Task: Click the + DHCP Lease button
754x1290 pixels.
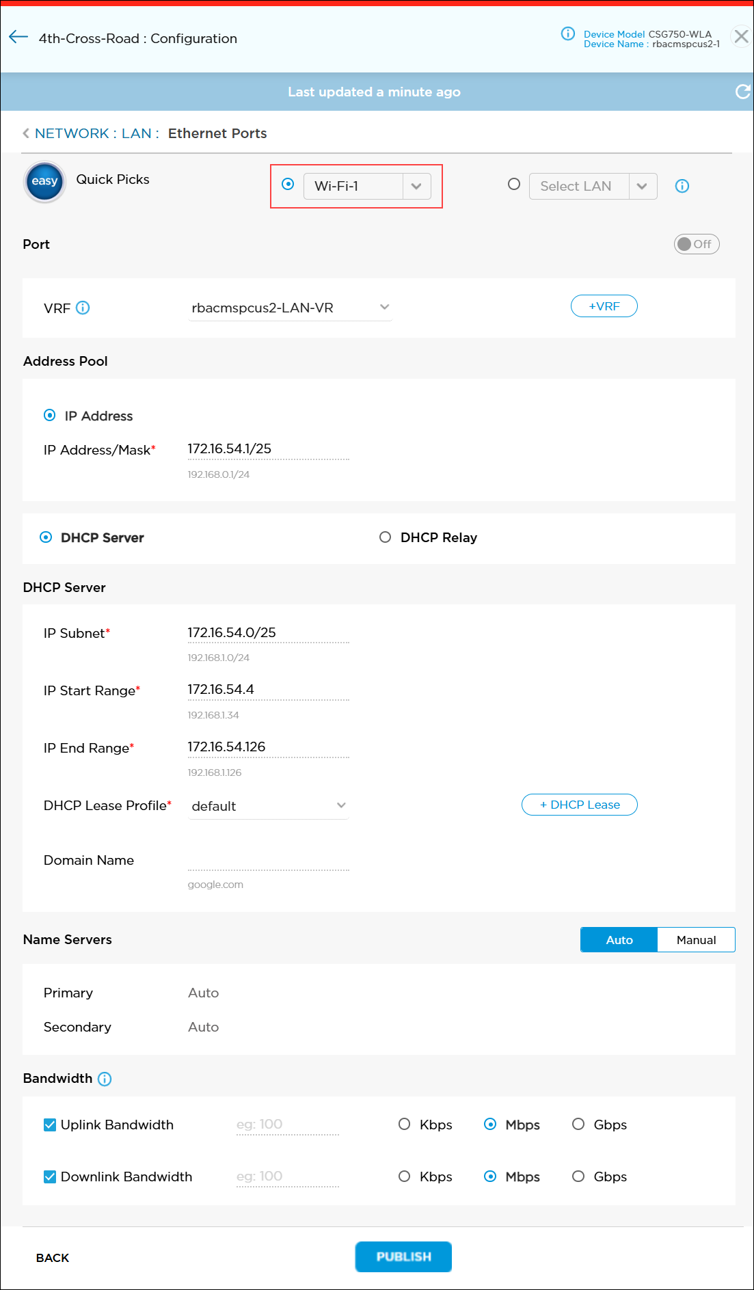Action: (579, 805)
